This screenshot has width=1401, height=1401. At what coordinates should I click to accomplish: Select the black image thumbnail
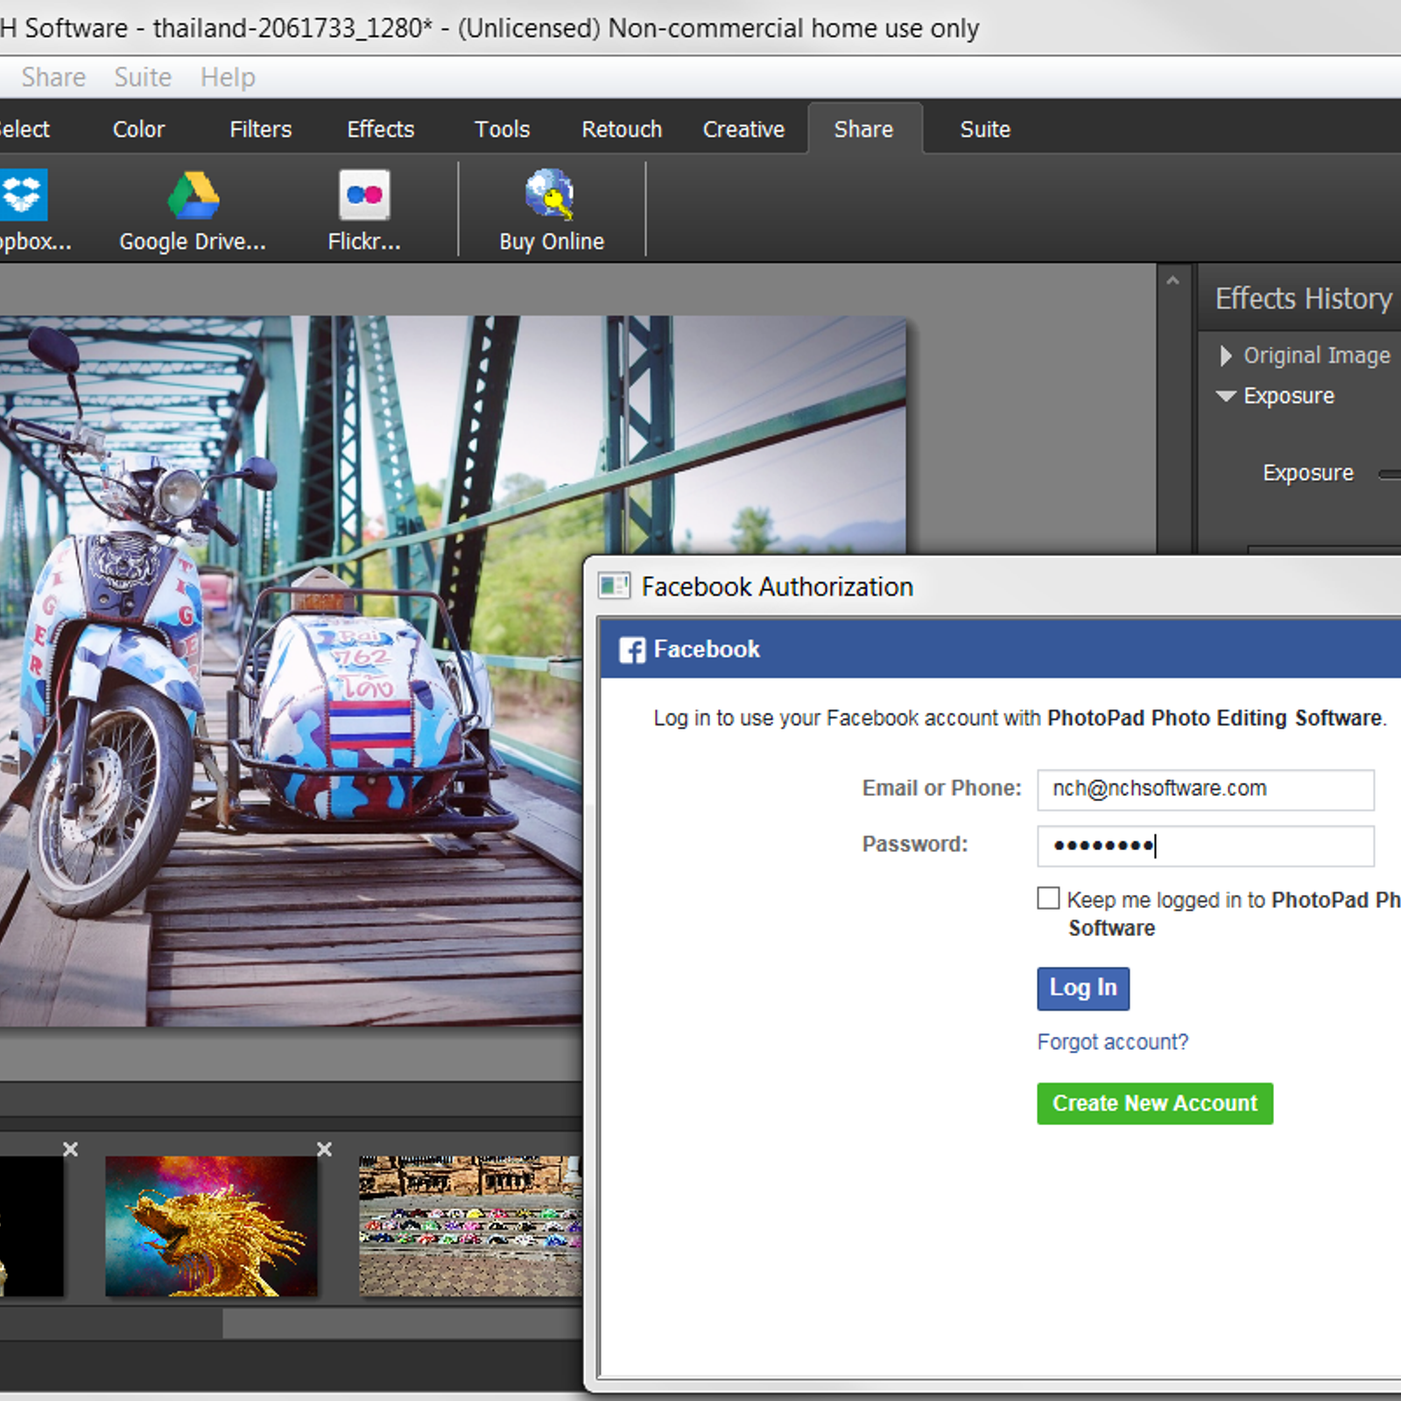[x=32, y=1226]
